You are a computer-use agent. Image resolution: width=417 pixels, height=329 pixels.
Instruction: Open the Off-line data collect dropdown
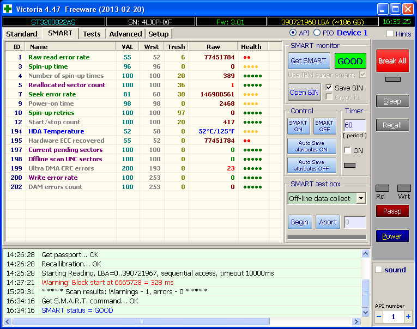(360, 198)
